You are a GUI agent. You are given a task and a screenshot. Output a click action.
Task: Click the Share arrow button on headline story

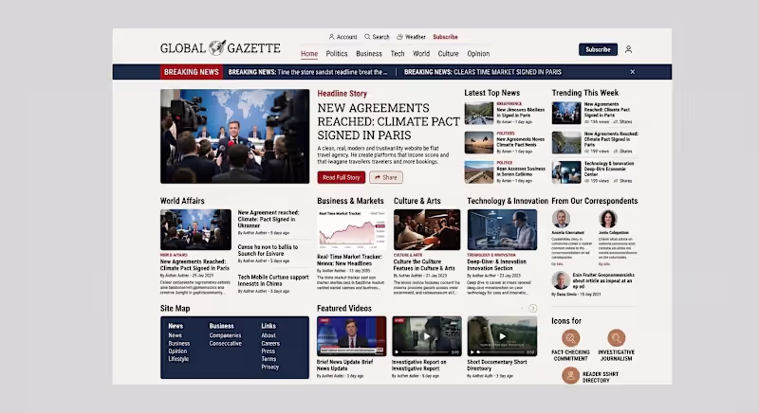click(x=386, y=177)
